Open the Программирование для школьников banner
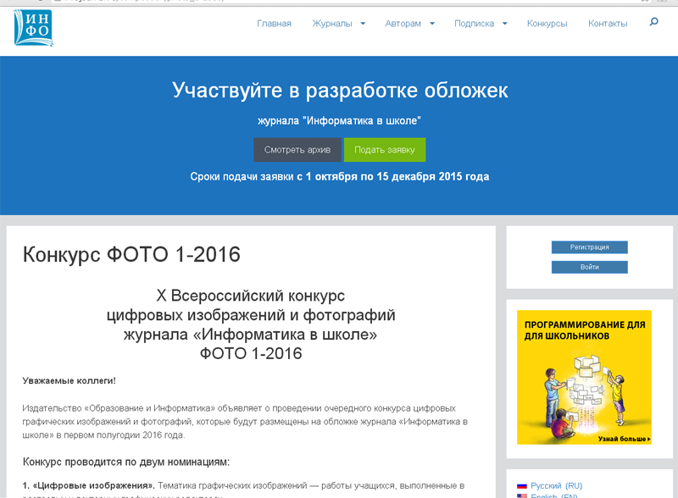The image size is (678, 498). click(x=584, y=377)
